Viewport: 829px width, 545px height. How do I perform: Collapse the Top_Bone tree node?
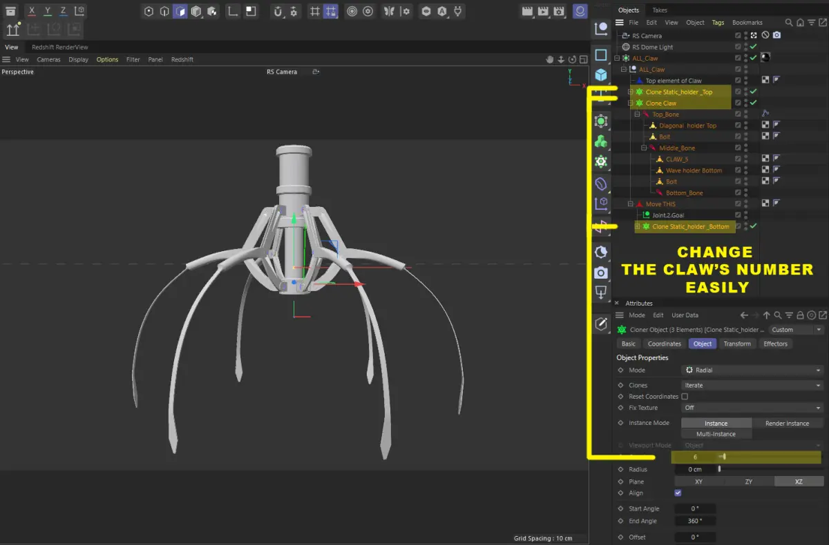click(x=637, y=115)
